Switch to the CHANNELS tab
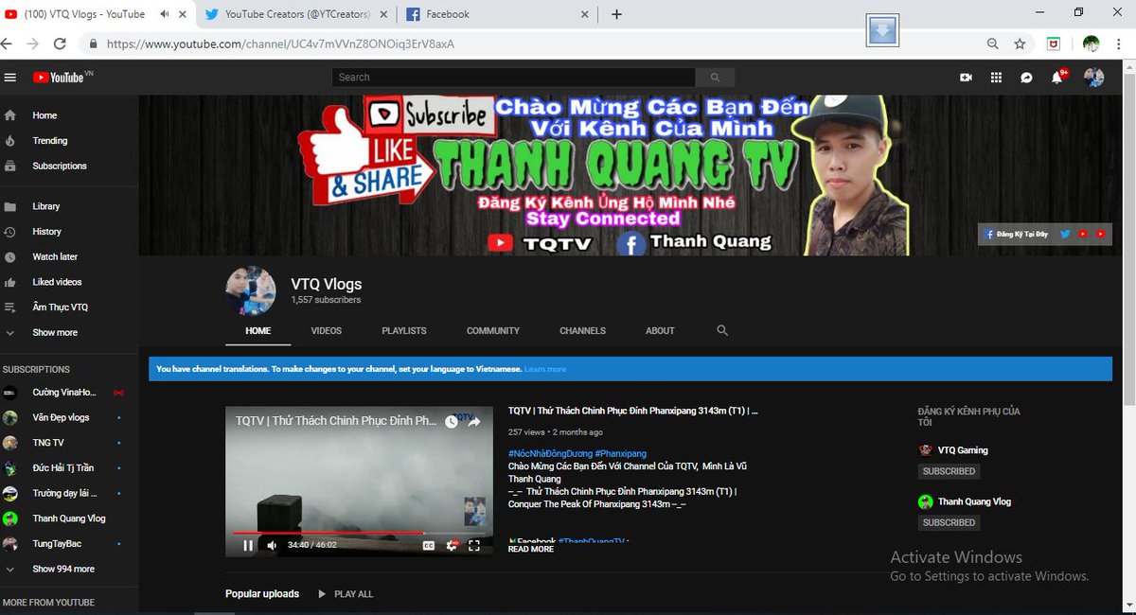Viewport: 1136px width, 615px height. click(582, 330)
